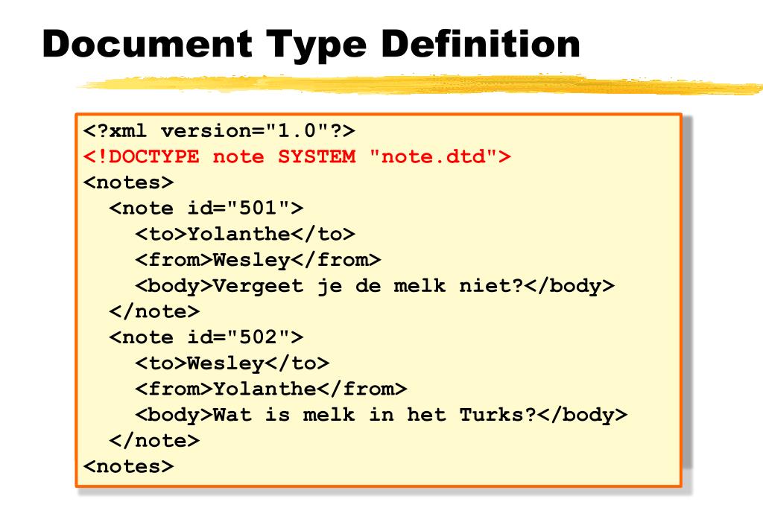Click the 'Vergeet je de melk niet?' body line
The width and height of the screenshot is (763, 528).
[x=375, y=286]
